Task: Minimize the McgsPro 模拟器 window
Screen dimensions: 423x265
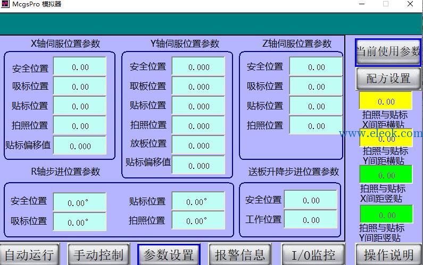Action: click(362, 4)
